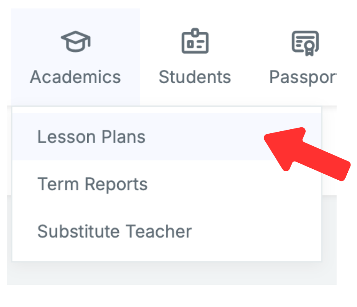Click the Academics text label
Viewport: 357px width, 307px height.
76,77
